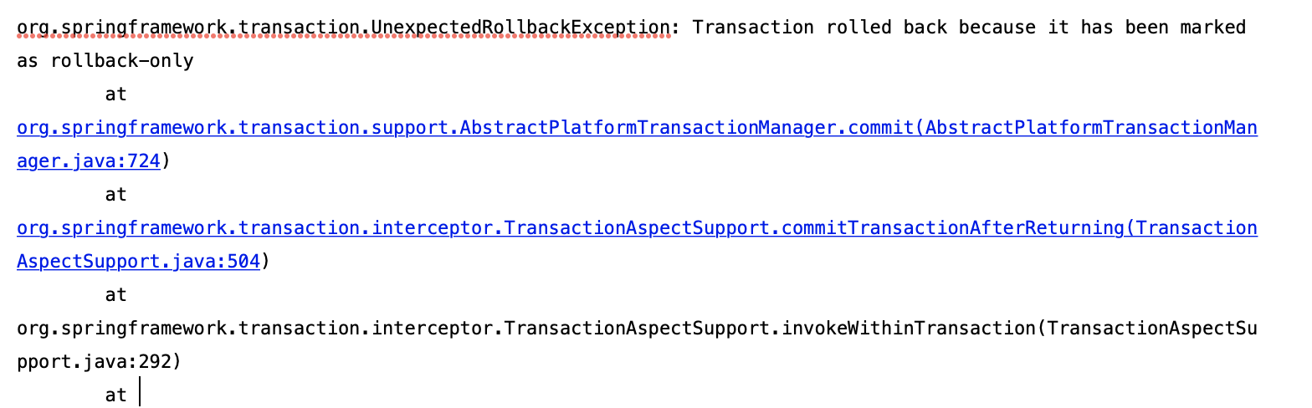Click the word "marked" on first line
Screen dimensions: 1312x408
click(x=1212, y=28)
